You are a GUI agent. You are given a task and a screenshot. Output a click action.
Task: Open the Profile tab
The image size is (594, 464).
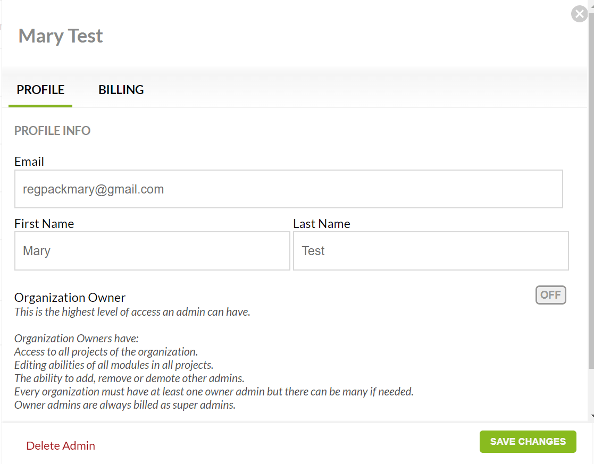(40, 90)
